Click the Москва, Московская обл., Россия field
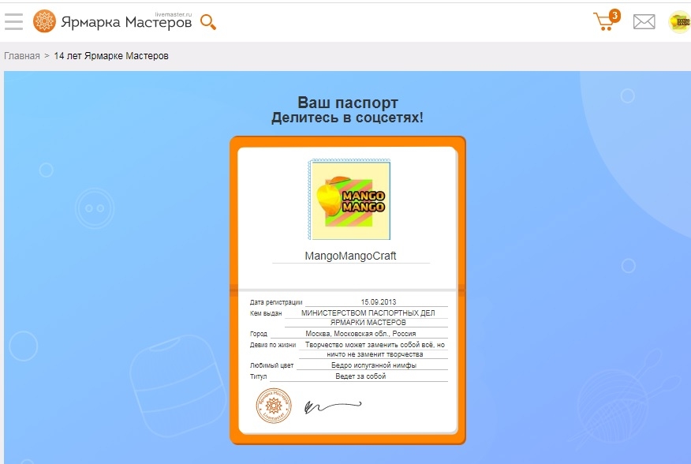The height and width of the screenshot is (464, 691). (x=360, y=334)
